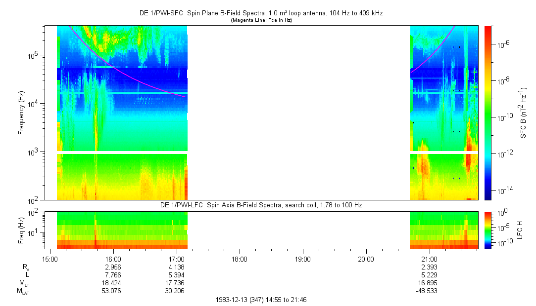Screen dimensions: 536x306
Task: Click the MLAT ephemeris row label
Action: click(23, 291)
